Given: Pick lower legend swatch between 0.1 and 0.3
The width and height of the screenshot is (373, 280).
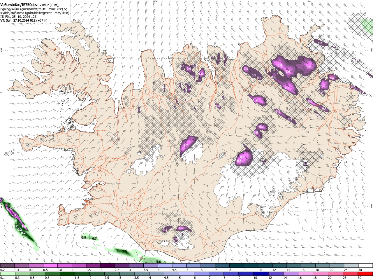Looking at the screenshot, I should tap(7, 274).
